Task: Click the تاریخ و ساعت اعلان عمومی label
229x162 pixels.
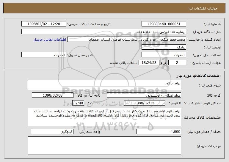Action: point(89,24)
